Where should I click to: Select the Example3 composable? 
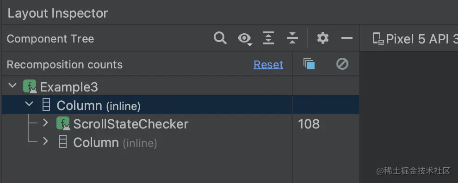pyautogui.click(x=68, y=87)
